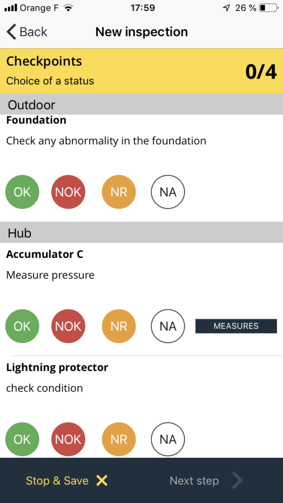This screenshot has height=503, width=283.
Task: Tap the Outdoor section header
Action: (x=141, y=104)
